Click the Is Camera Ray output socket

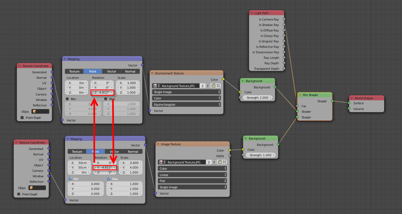coord(284,19)
